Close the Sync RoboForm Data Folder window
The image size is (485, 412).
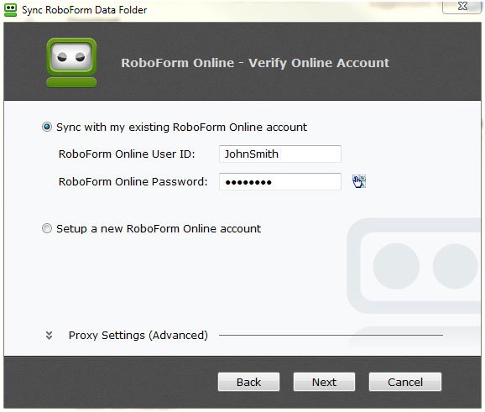coord(462,7)
